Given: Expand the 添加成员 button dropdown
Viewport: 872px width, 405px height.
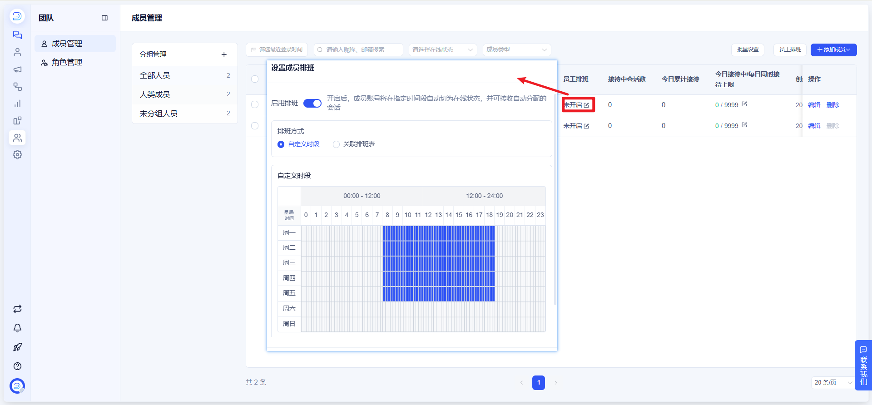Looking at the screenshot, I should pos(833,49).
